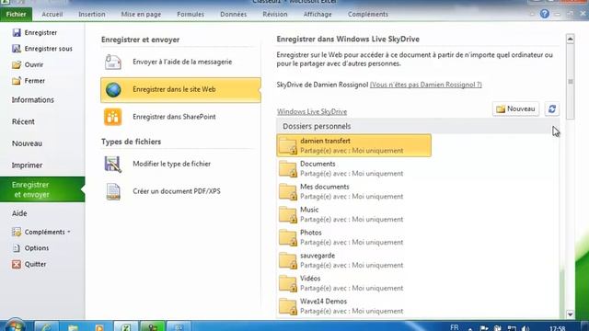Select Enregistrer et envoyer in sidebar
589x331 pixels.
[42, 189]
